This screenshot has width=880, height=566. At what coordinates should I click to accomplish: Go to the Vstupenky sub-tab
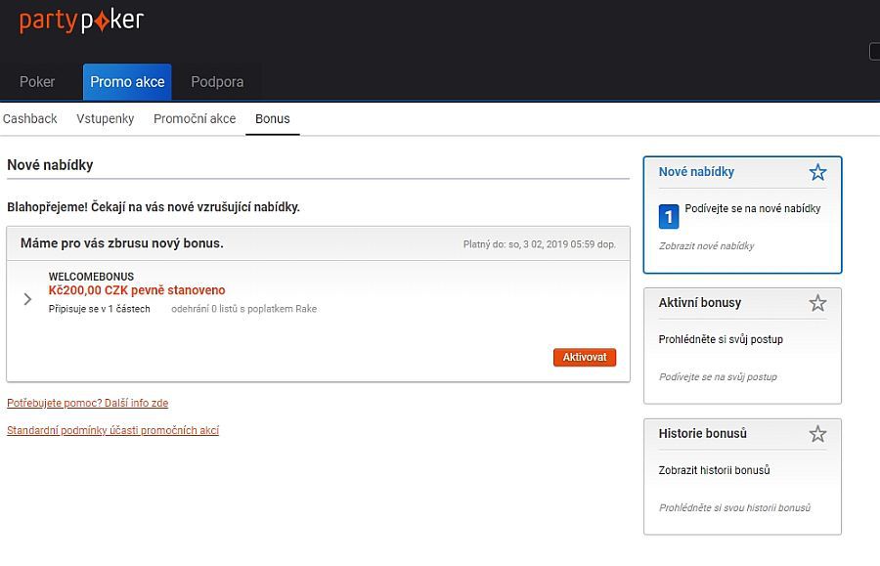(105, 119)
